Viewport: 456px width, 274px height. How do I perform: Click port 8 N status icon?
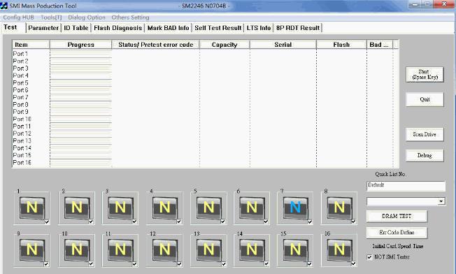coord(339,208)
